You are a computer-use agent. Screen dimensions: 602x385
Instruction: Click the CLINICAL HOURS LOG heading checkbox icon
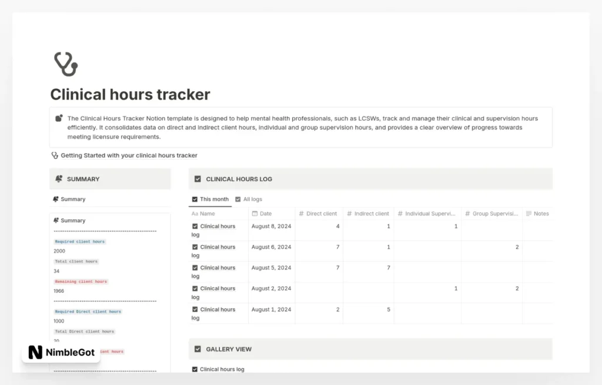click(x=198, y=179)
